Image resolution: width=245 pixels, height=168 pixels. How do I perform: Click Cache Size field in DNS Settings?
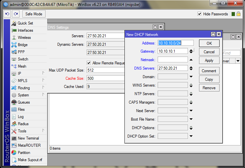[106, 78]
